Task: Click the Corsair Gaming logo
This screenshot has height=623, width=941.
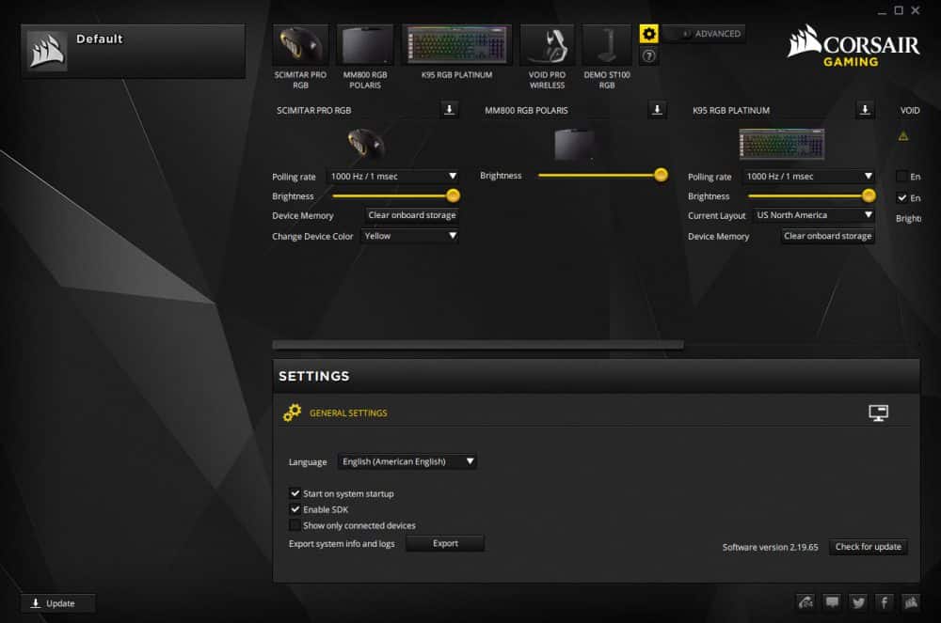Action: (x=853, y=45)
